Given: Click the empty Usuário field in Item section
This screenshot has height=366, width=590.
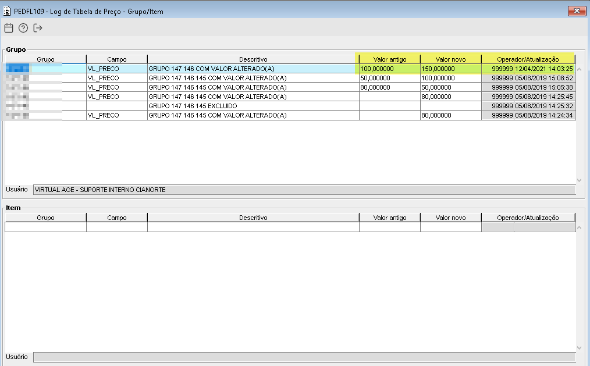Looking at the screenshot, I should (304, 357).
